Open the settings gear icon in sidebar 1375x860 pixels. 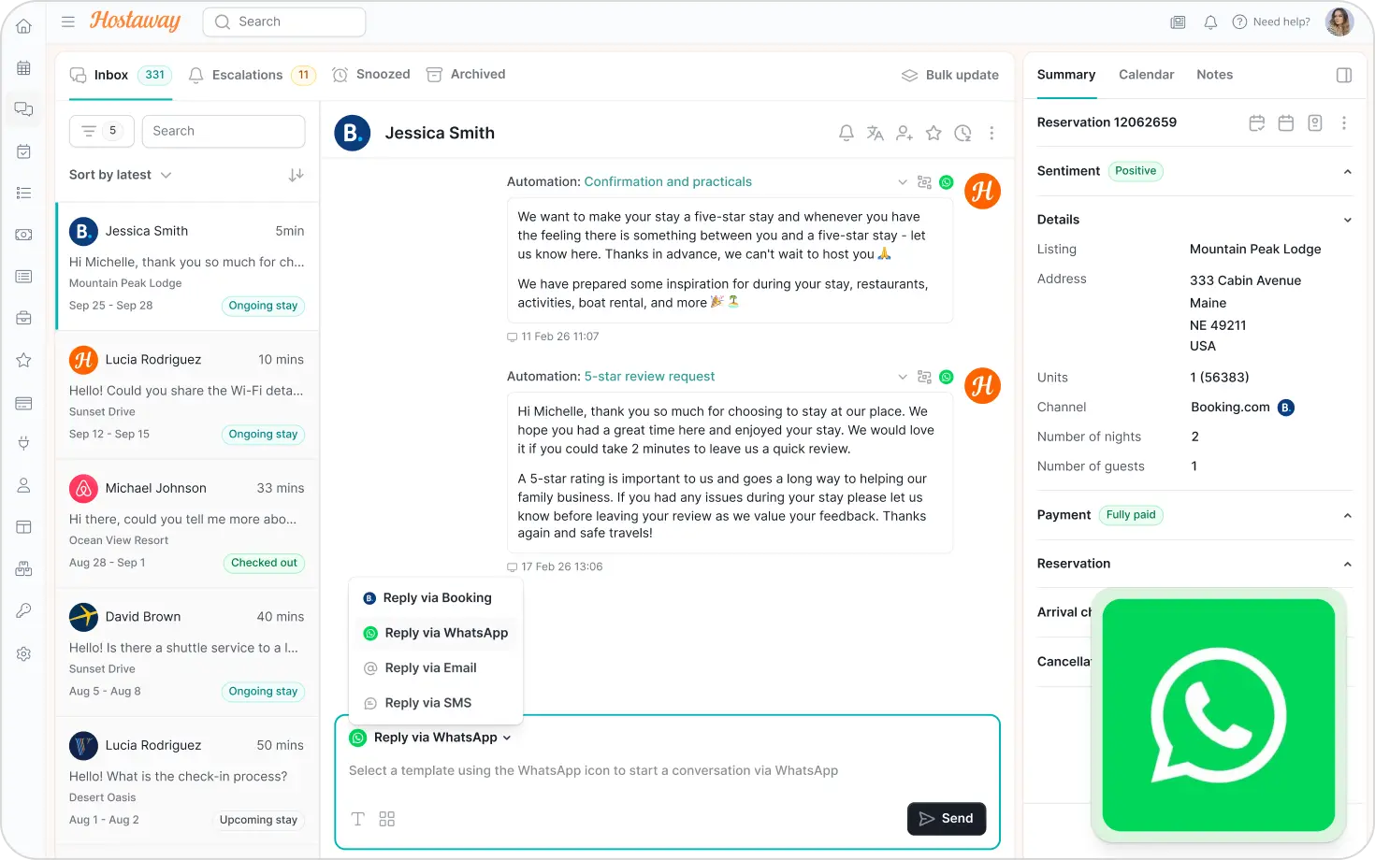click(x=24, y=653)
